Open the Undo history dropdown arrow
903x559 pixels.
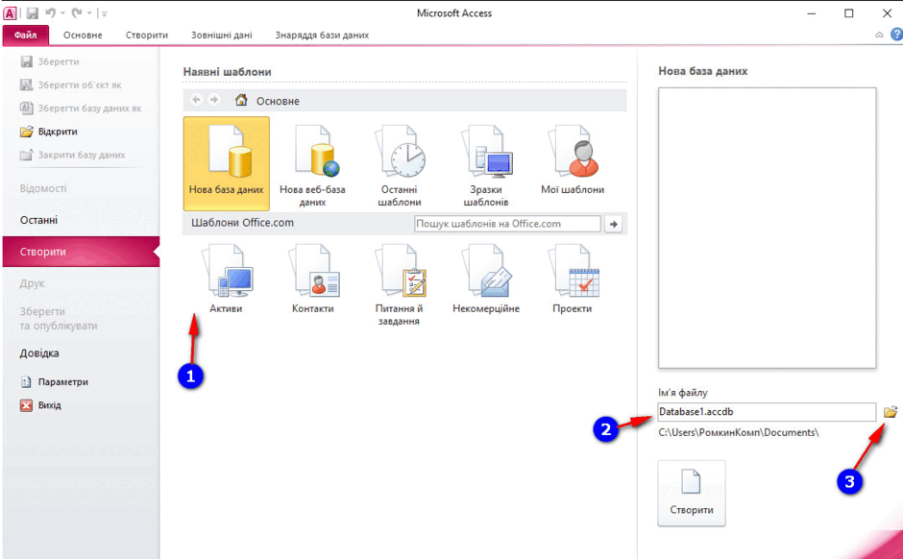click(62, 13)
